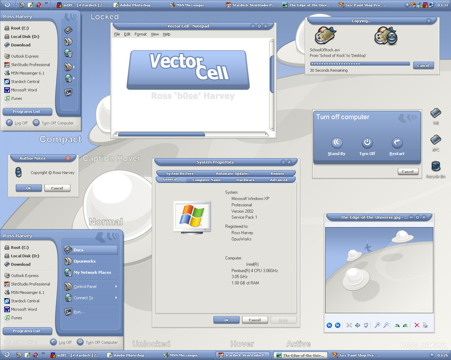Expand the Control Panel submenu arrow
451x360 pixels.
click(116, 286)
